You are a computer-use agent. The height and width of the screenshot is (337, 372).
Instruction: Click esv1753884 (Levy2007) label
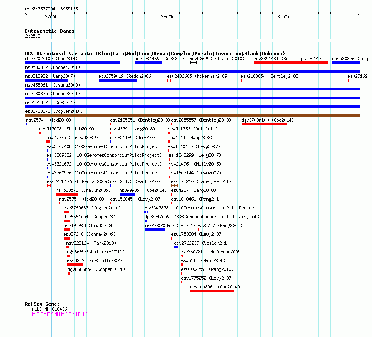197,234
